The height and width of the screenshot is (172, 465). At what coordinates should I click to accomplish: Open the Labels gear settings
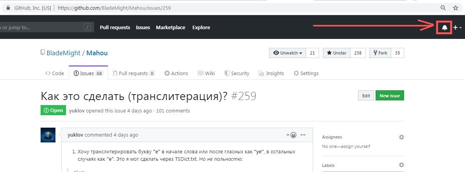[x=401, y=165]
